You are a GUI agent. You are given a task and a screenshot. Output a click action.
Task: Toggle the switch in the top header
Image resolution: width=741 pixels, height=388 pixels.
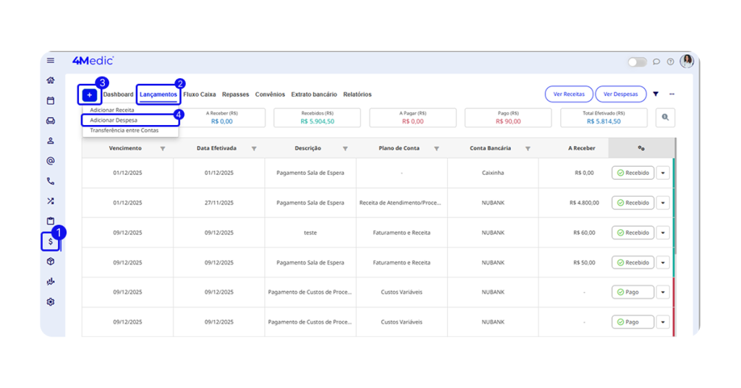(x=637, y=62)
